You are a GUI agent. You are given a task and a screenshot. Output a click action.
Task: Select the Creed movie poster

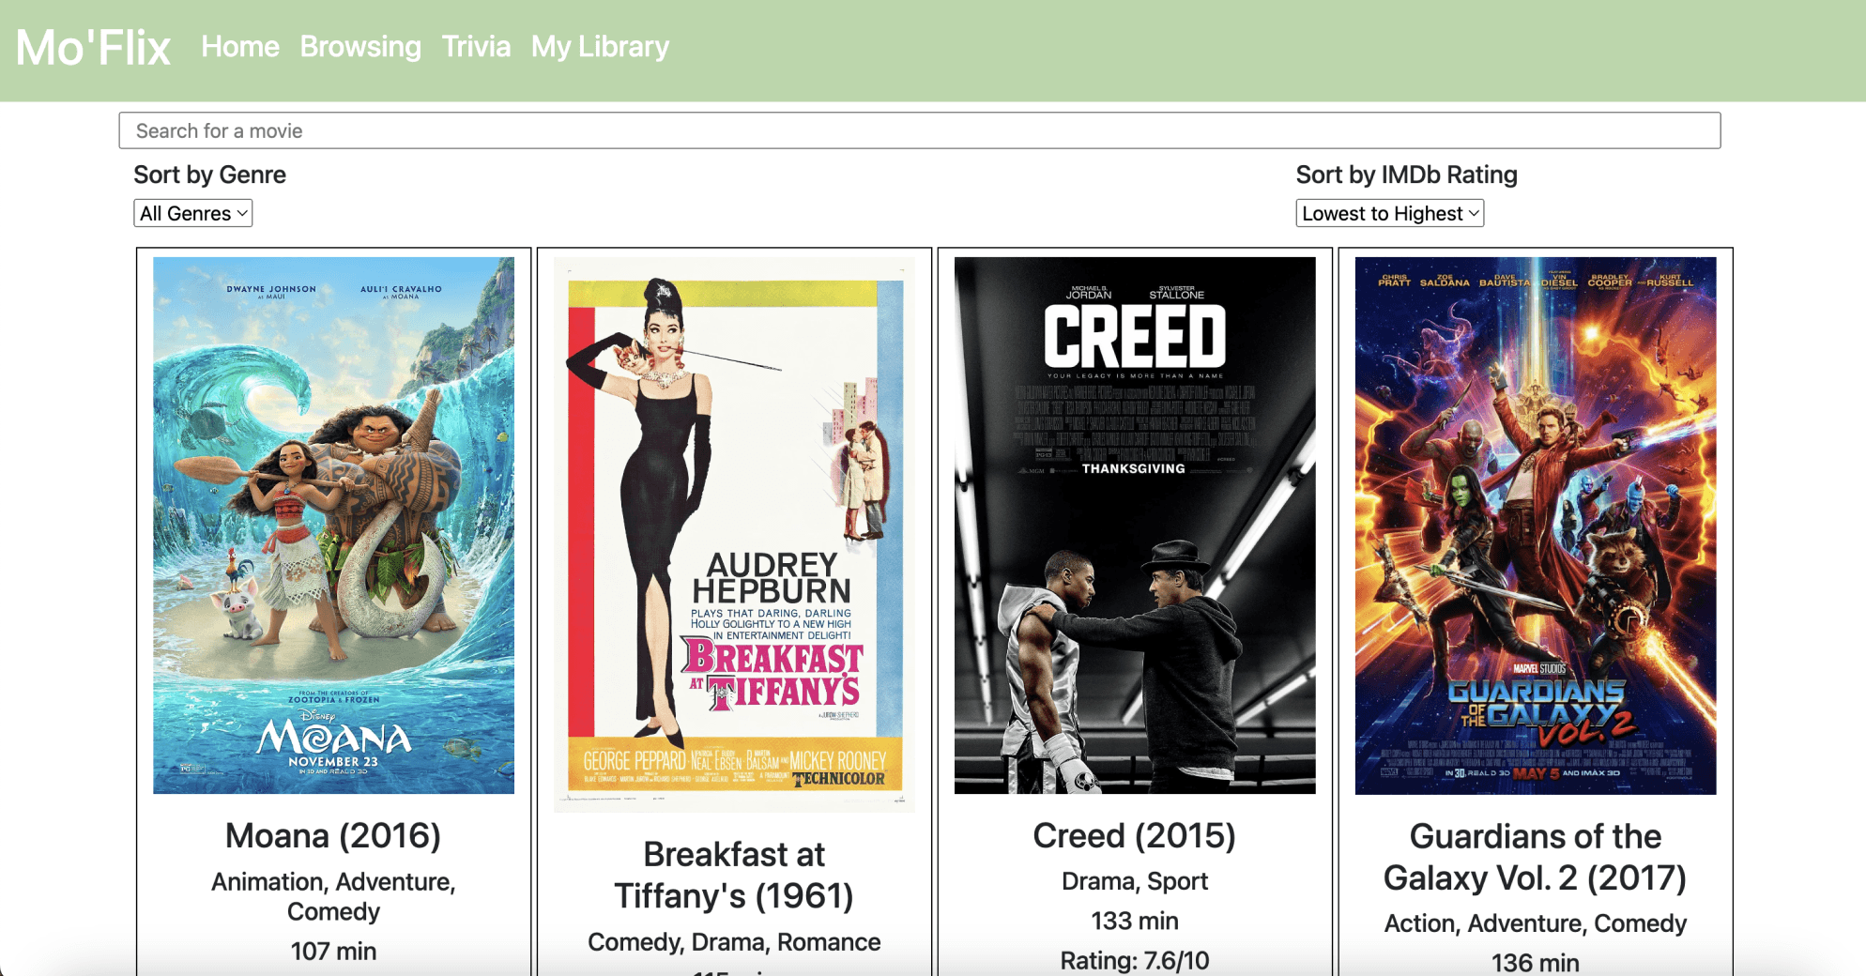coord(1135,526)
